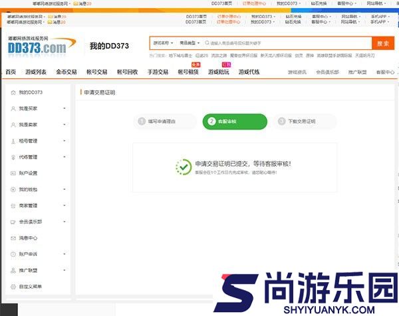The image size is (399, 316).
Task: Click hot search link 新天龙八部怀旧服
Action: pos(276,56)
